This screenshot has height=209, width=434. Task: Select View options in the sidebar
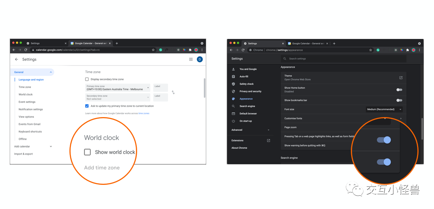click(x=26, y=117)
